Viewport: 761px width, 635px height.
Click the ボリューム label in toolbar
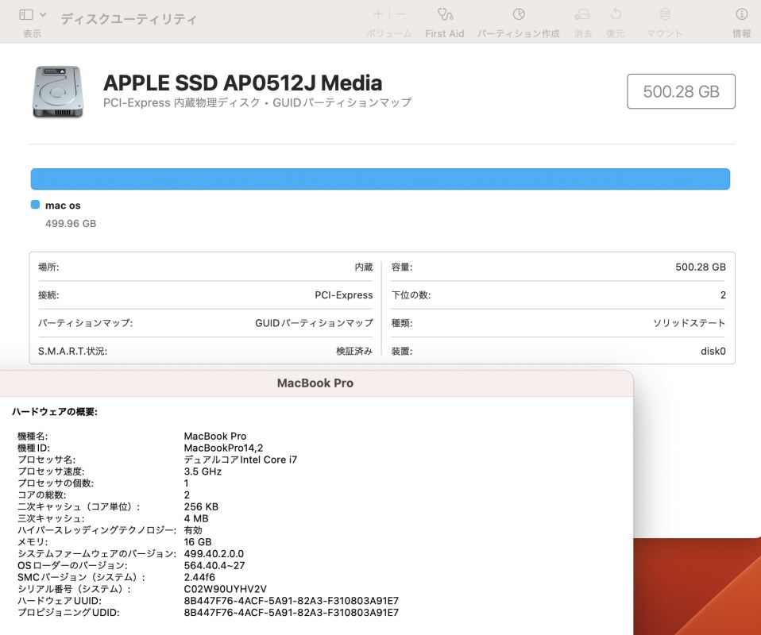[389, 33]
